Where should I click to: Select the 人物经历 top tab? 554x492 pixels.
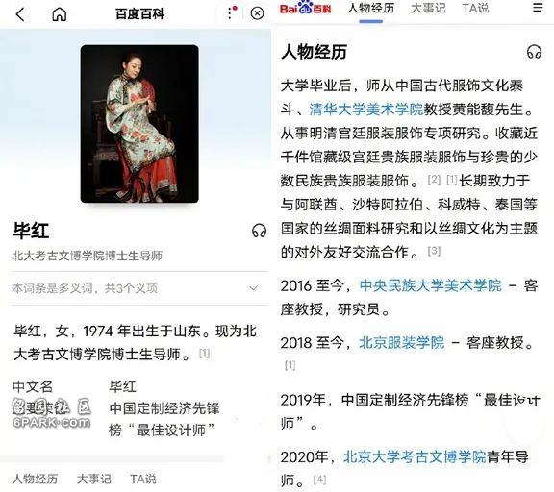click(371, 8)
